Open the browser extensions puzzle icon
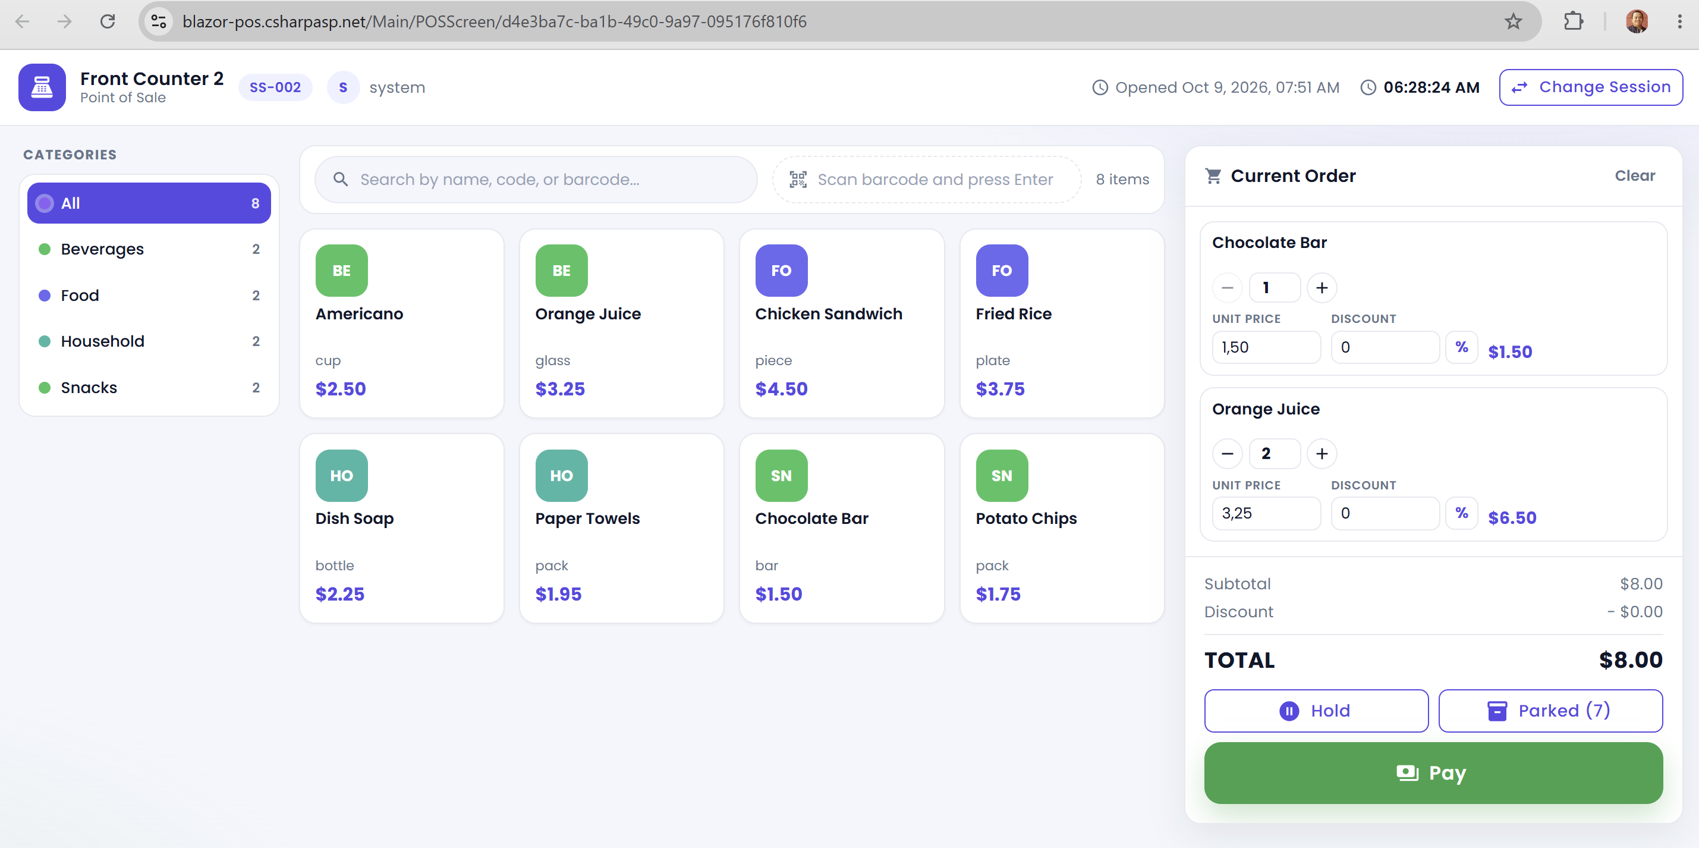Viewport: 1699px width, 848px height. pos(1573,22)
